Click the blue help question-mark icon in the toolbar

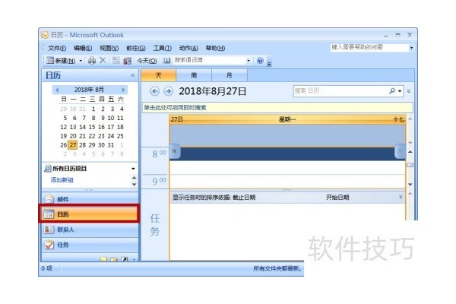[x=260, y=61]
